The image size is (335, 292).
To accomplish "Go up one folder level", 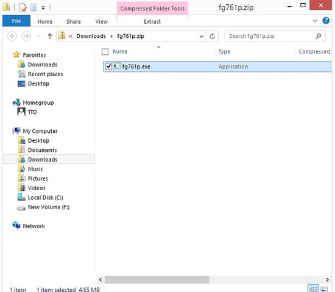I will tap(50, 36).
